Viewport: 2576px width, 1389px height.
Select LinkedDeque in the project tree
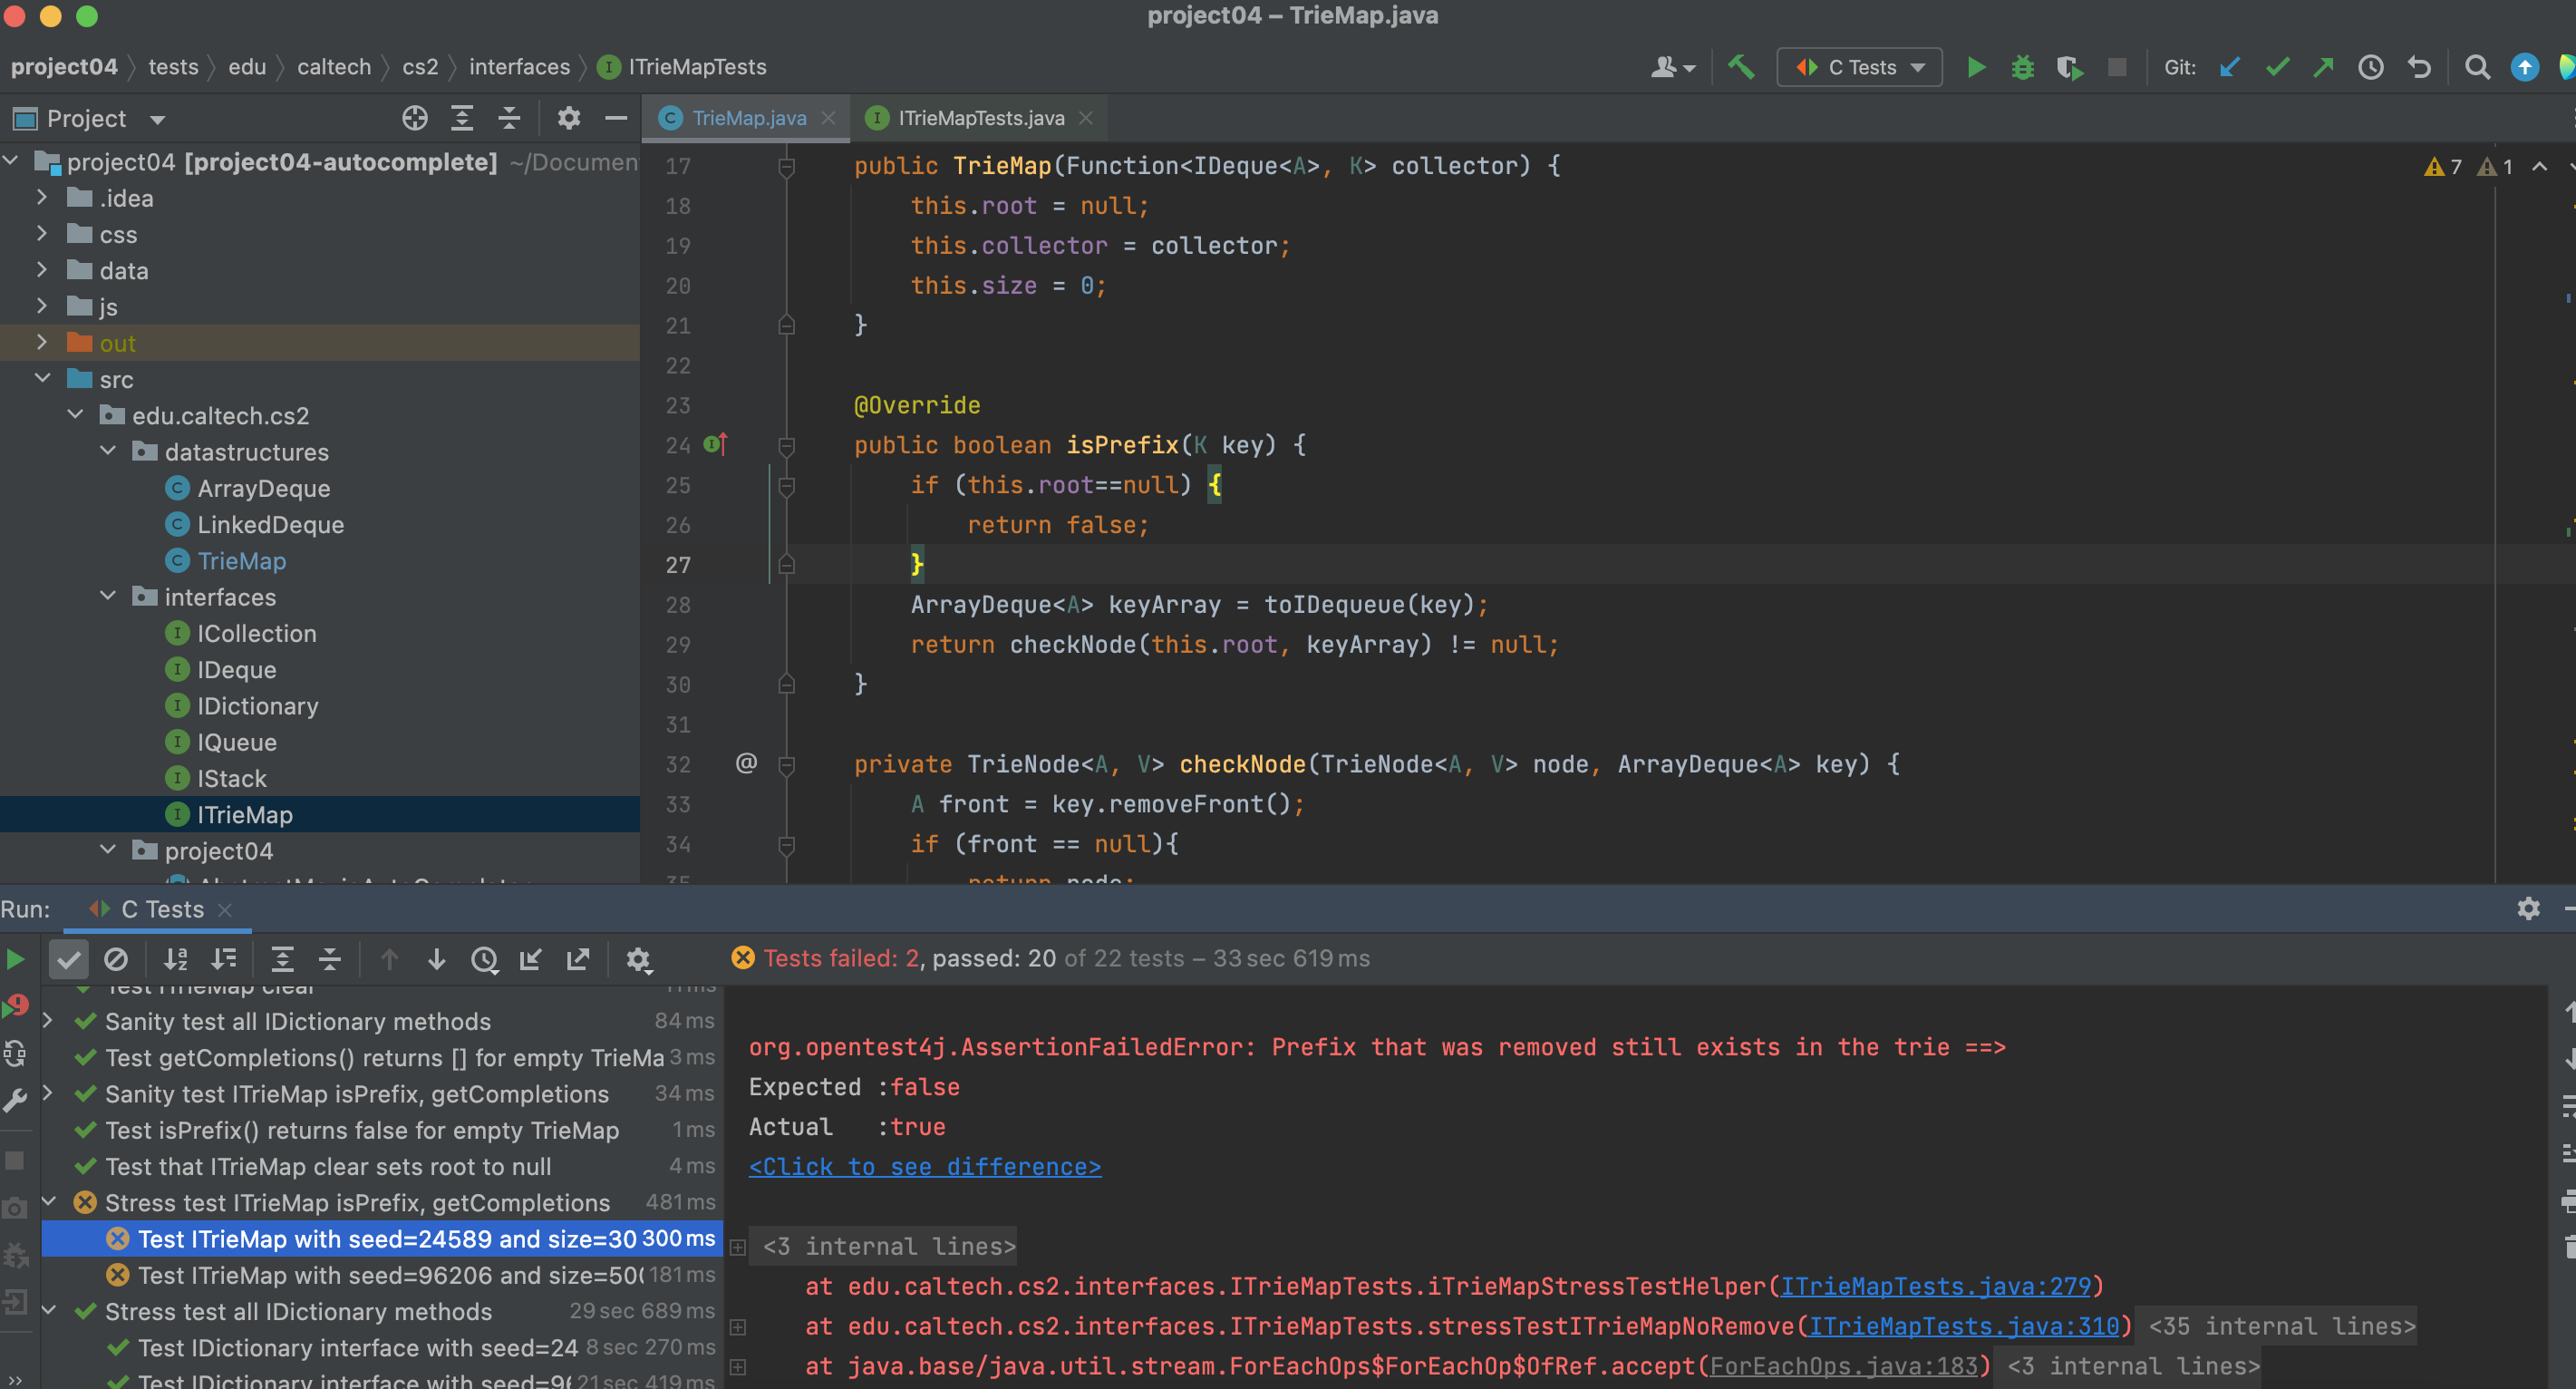[x=270, y=524]
